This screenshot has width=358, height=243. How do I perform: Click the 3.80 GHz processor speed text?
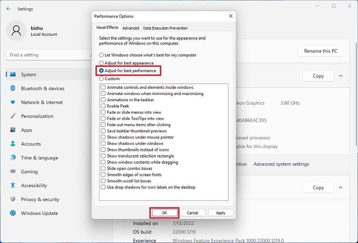290,103
